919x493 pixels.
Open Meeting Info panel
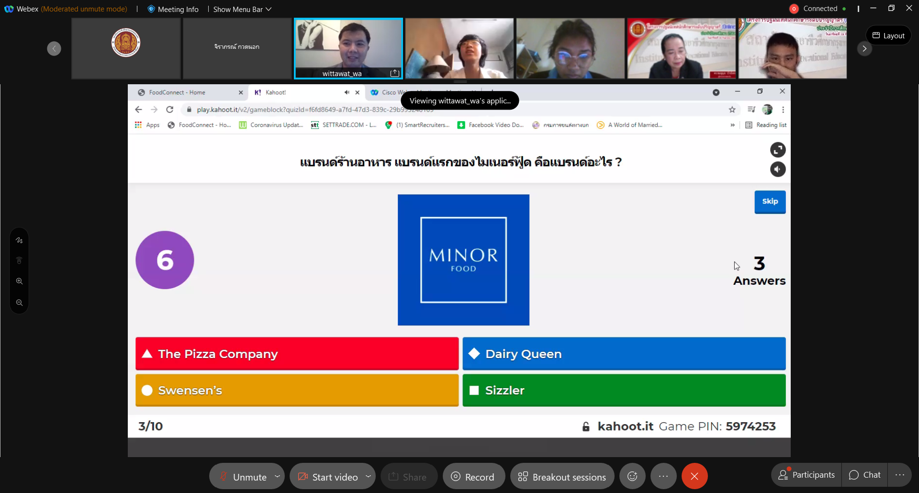(173, 9)
